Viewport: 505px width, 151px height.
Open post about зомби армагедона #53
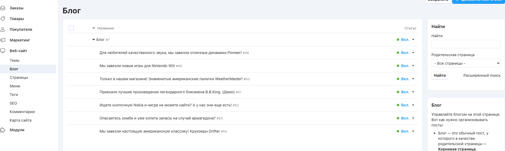pos(158,118)
